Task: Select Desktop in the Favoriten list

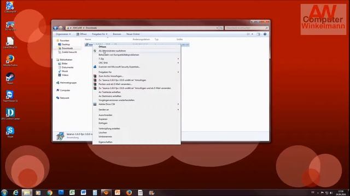Action: 66,45
